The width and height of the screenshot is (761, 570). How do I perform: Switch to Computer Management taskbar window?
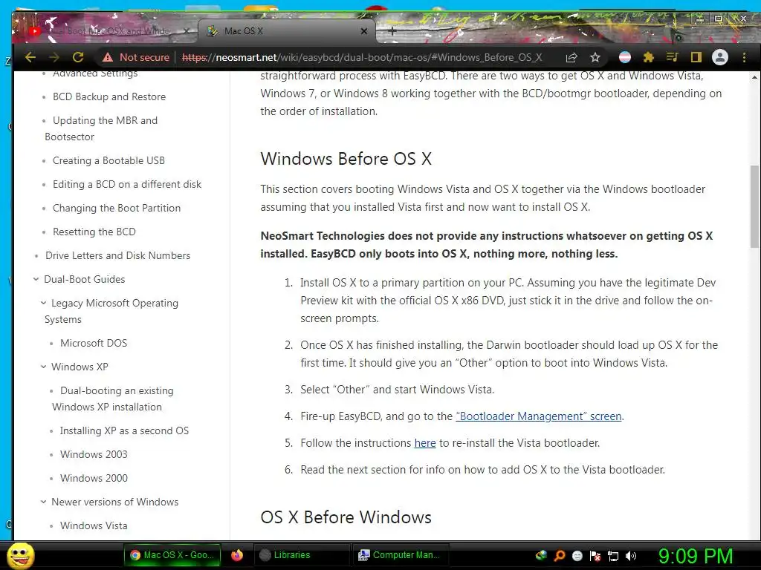[401, 555]
